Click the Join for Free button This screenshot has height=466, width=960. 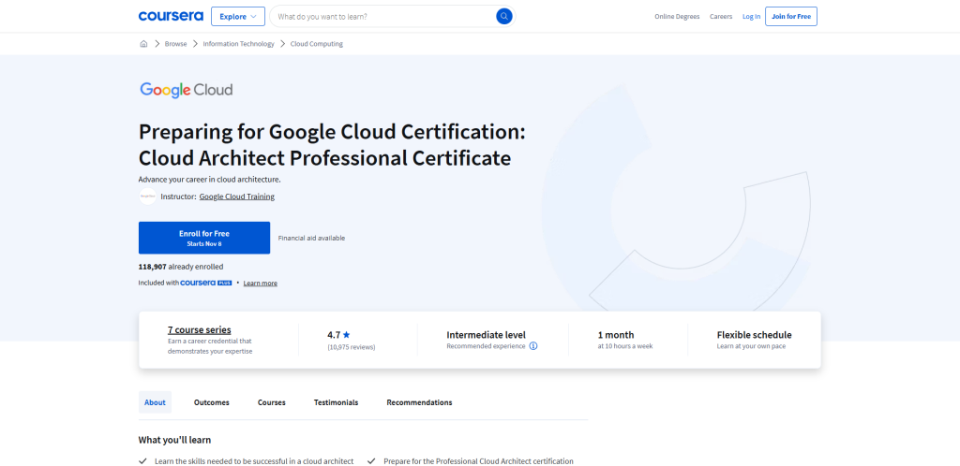pos(791,17)
